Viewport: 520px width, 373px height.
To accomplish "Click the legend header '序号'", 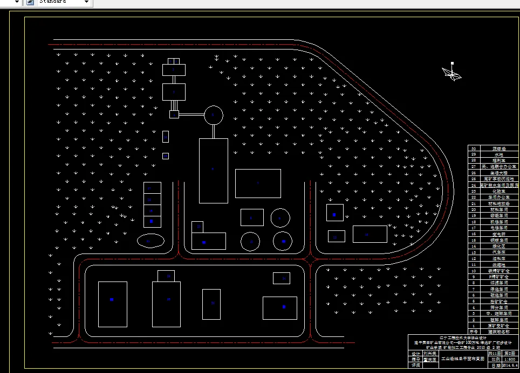I will coord(474,332).
